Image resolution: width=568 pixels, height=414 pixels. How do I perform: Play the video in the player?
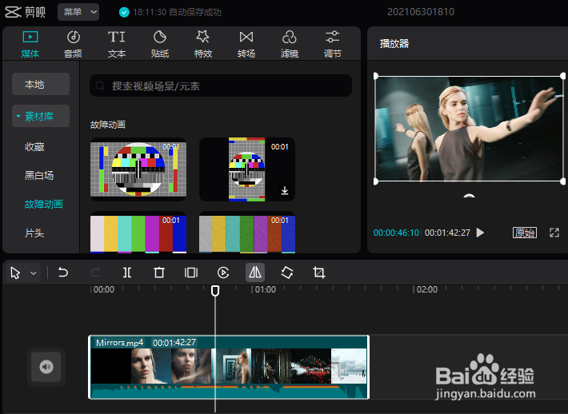coord(480,233)
